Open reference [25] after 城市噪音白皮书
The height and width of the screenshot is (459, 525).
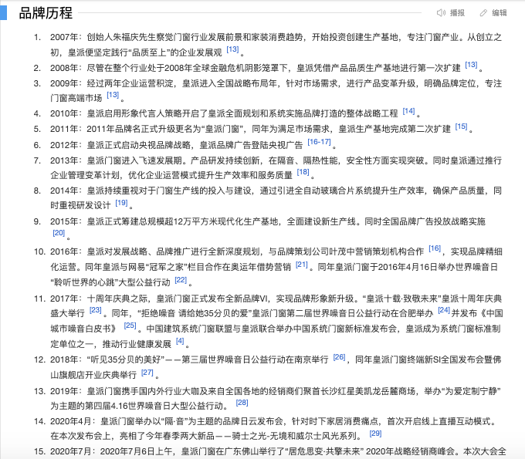[130, 326]
